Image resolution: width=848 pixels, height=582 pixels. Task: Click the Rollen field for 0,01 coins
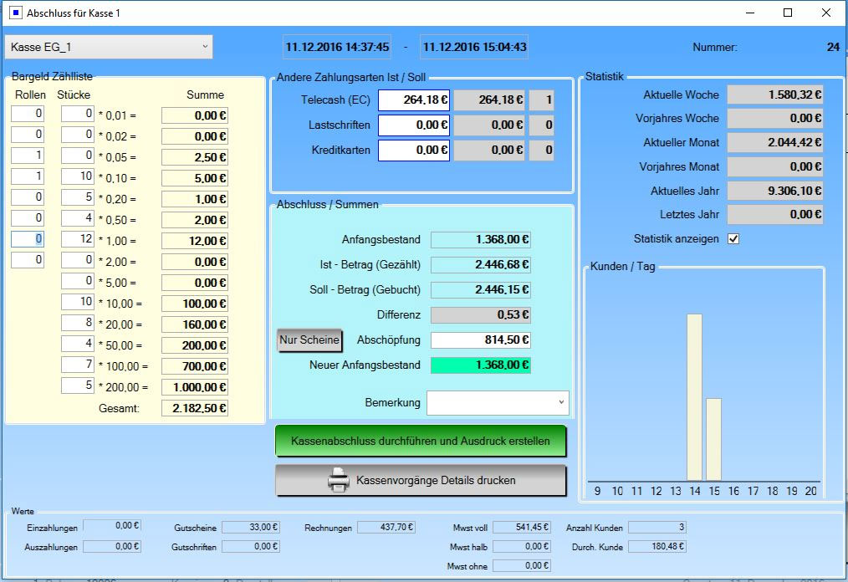point(27,114)
